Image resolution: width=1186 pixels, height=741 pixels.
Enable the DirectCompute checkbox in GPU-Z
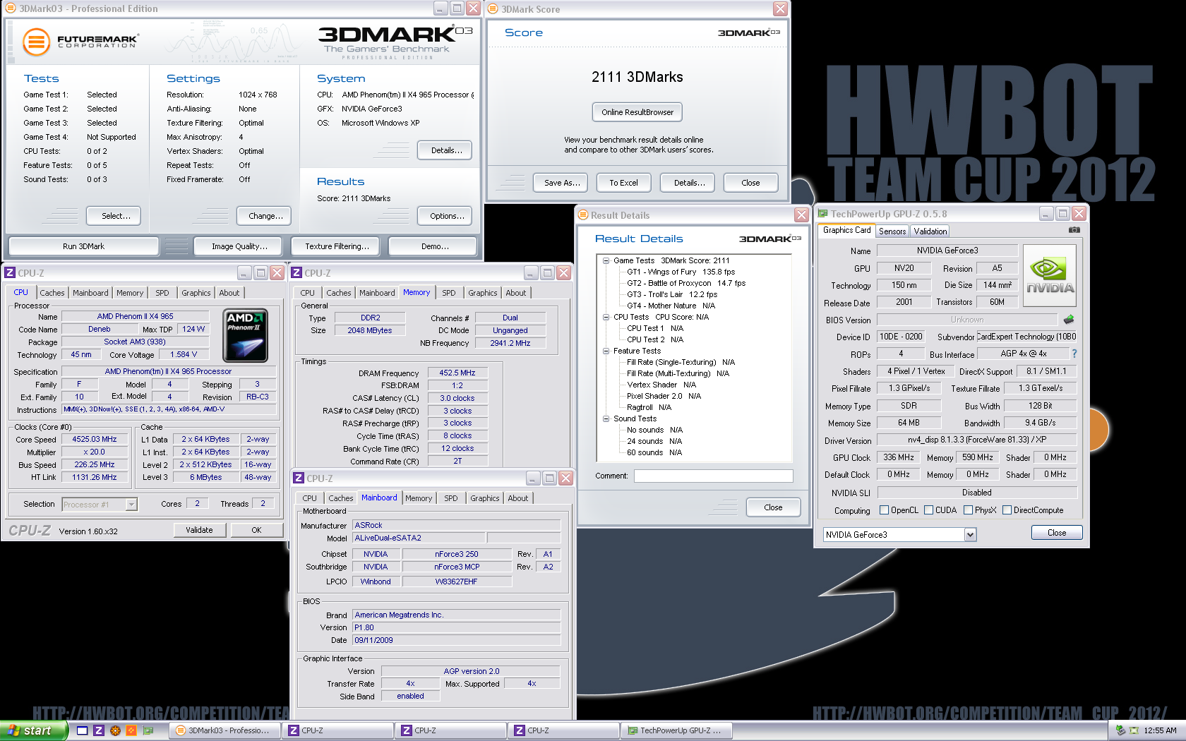[1007, 510]
